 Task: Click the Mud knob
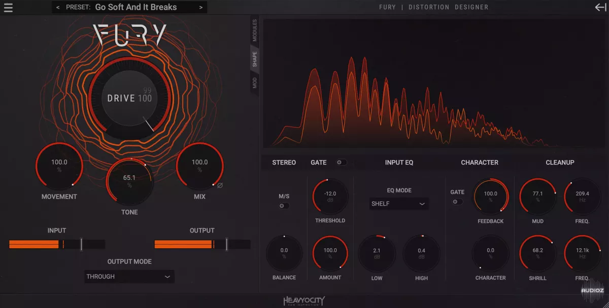click(538, 197)
